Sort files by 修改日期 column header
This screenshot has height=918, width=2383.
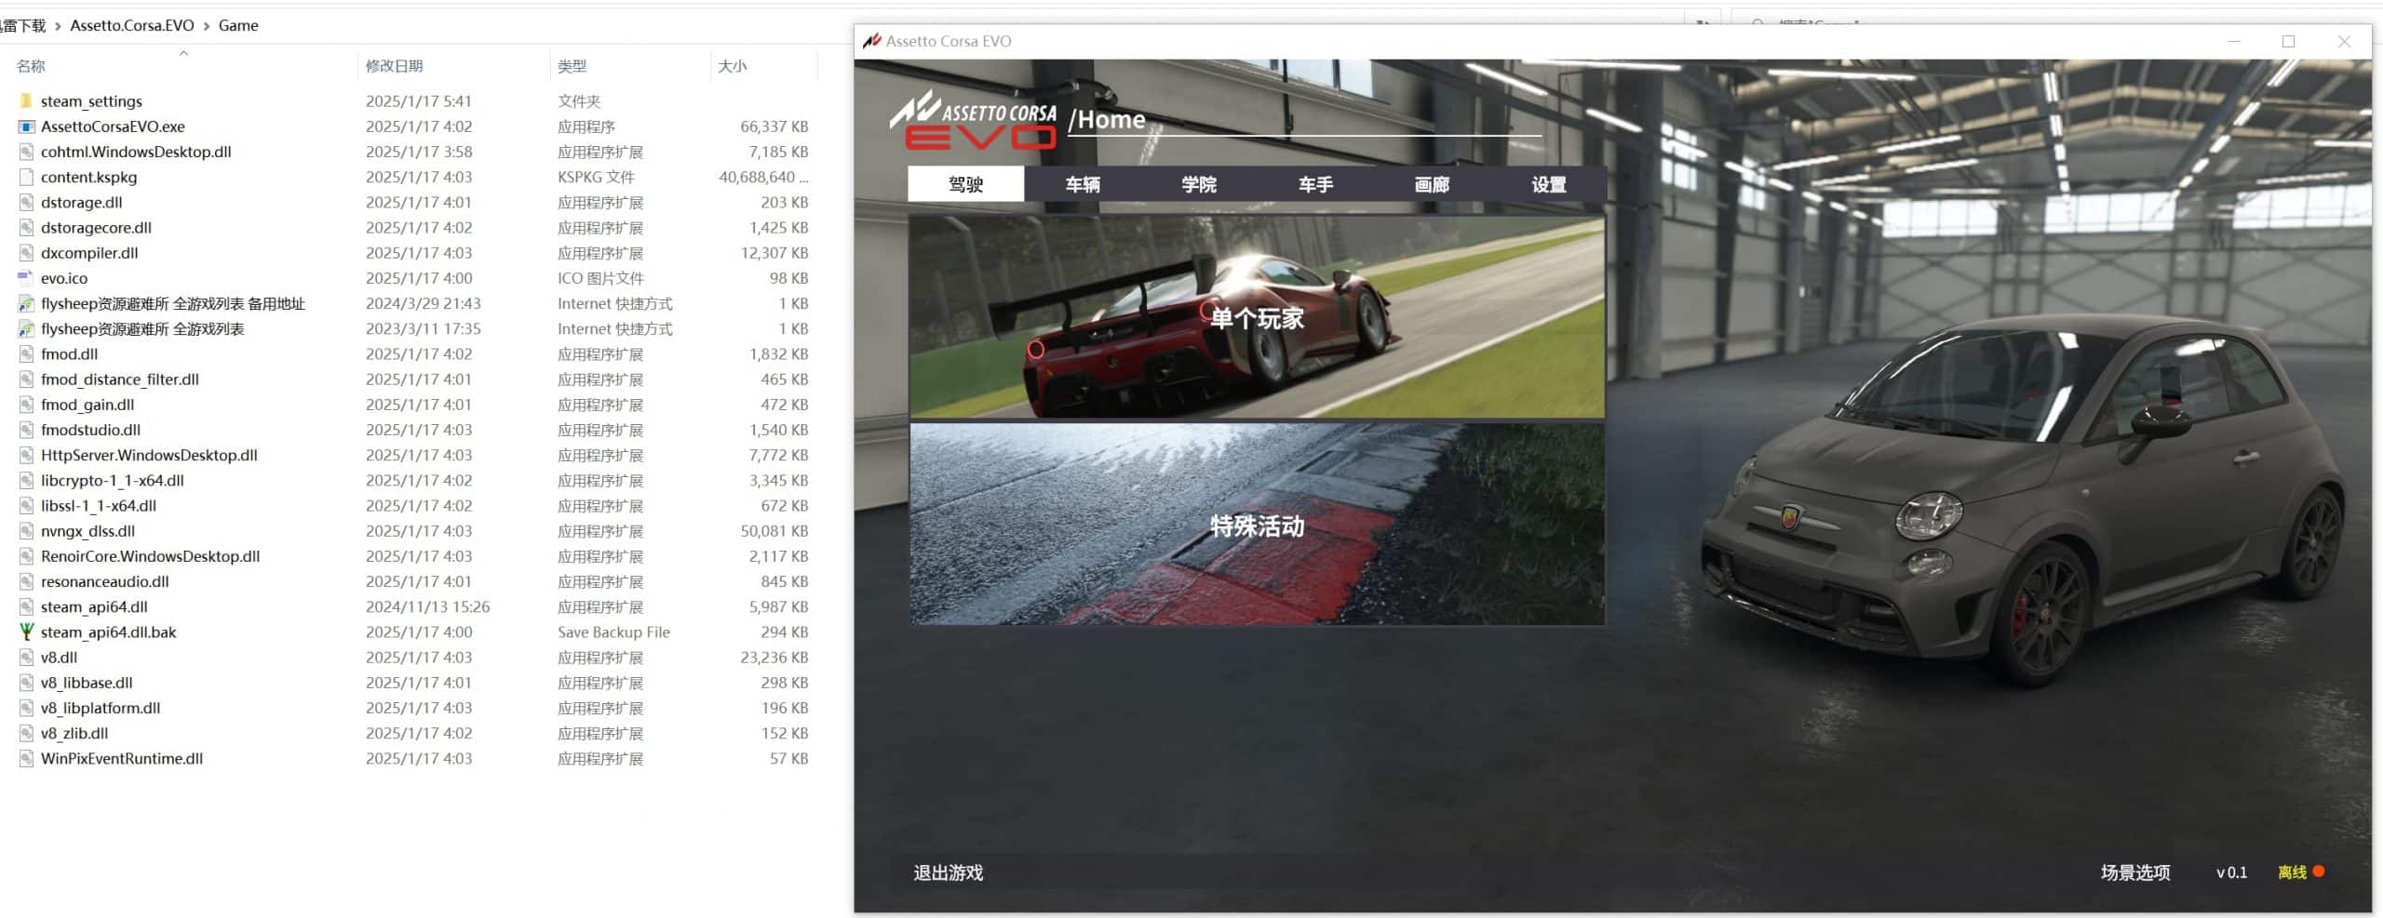point(394,66)
